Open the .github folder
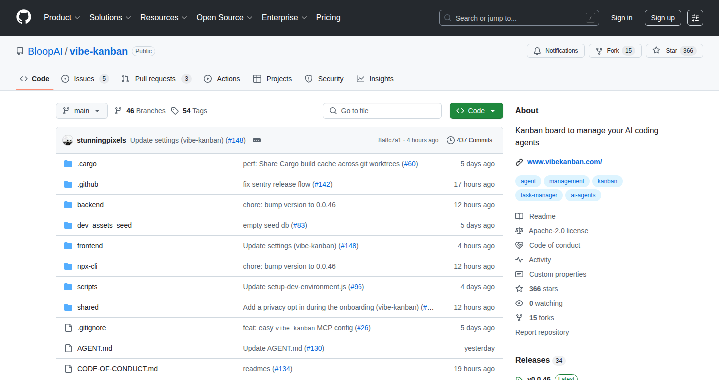Image resolution: width=719 pixels, height=380 pixels. [x=88, y=184]
